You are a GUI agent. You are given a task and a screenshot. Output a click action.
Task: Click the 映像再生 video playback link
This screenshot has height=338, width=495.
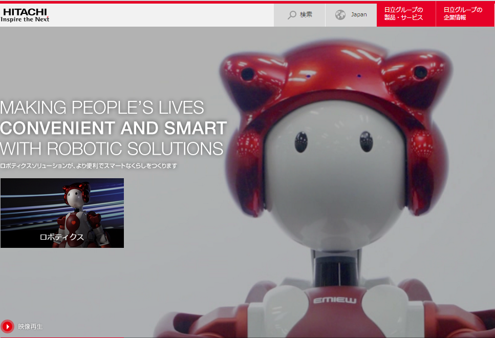point(30,327)
